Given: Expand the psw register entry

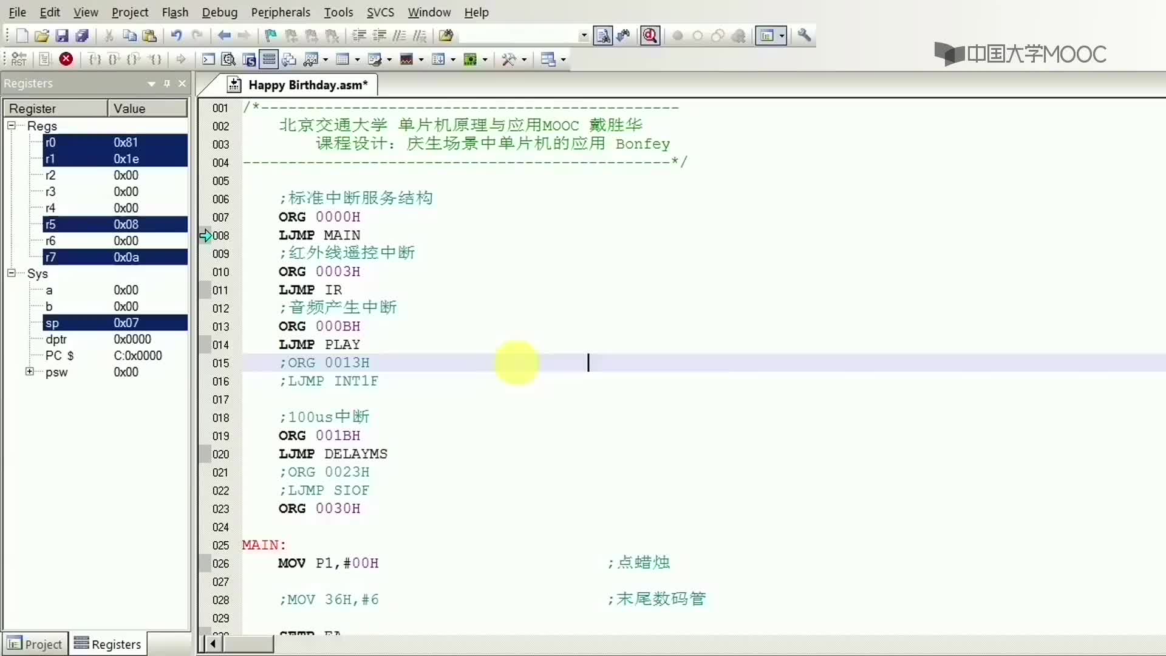Looking at the screenshot, I should point(29,372).
